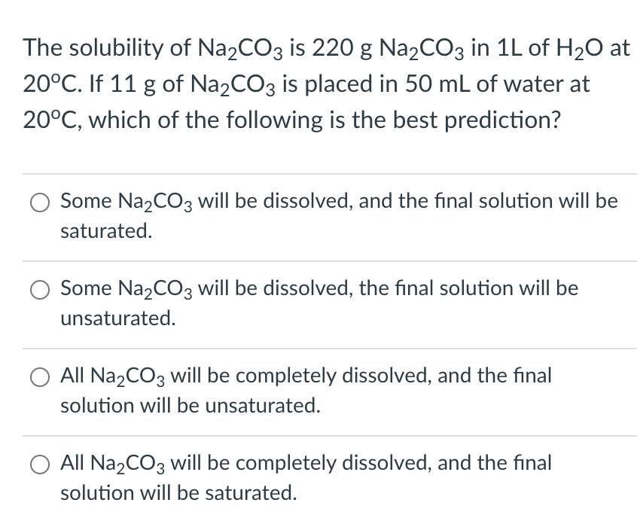Click the second line of the first answer
Screen dimensions: 637x527
(x=105, y=231)
